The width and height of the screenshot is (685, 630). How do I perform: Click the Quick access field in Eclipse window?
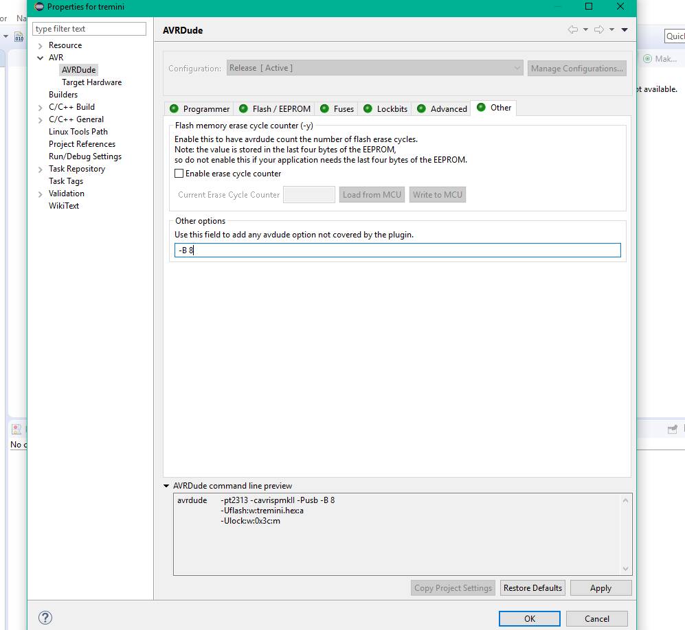tap(675, 36)
